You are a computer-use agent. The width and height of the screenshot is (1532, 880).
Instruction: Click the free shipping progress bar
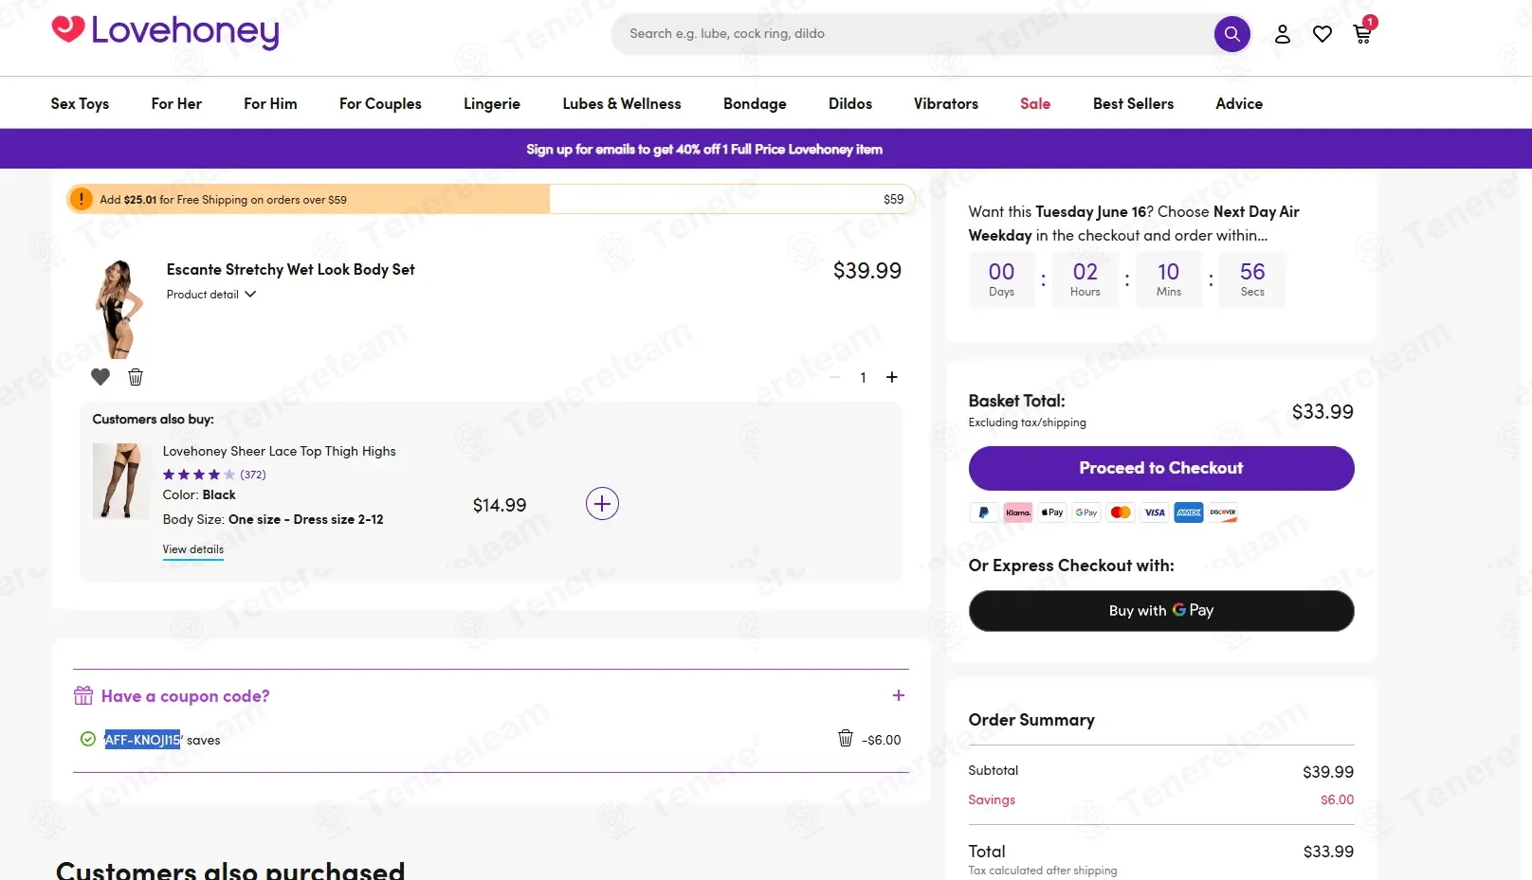click(x=491, y=199)
